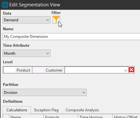Click the Name field with My Composite Dimension
The image size is (140, 118).
tap(71, 37)
